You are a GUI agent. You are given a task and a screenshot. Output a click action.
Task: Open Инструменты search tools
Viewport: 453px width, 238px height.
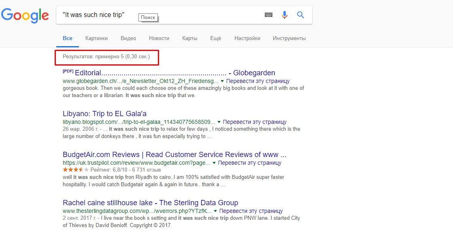point(289,38)
